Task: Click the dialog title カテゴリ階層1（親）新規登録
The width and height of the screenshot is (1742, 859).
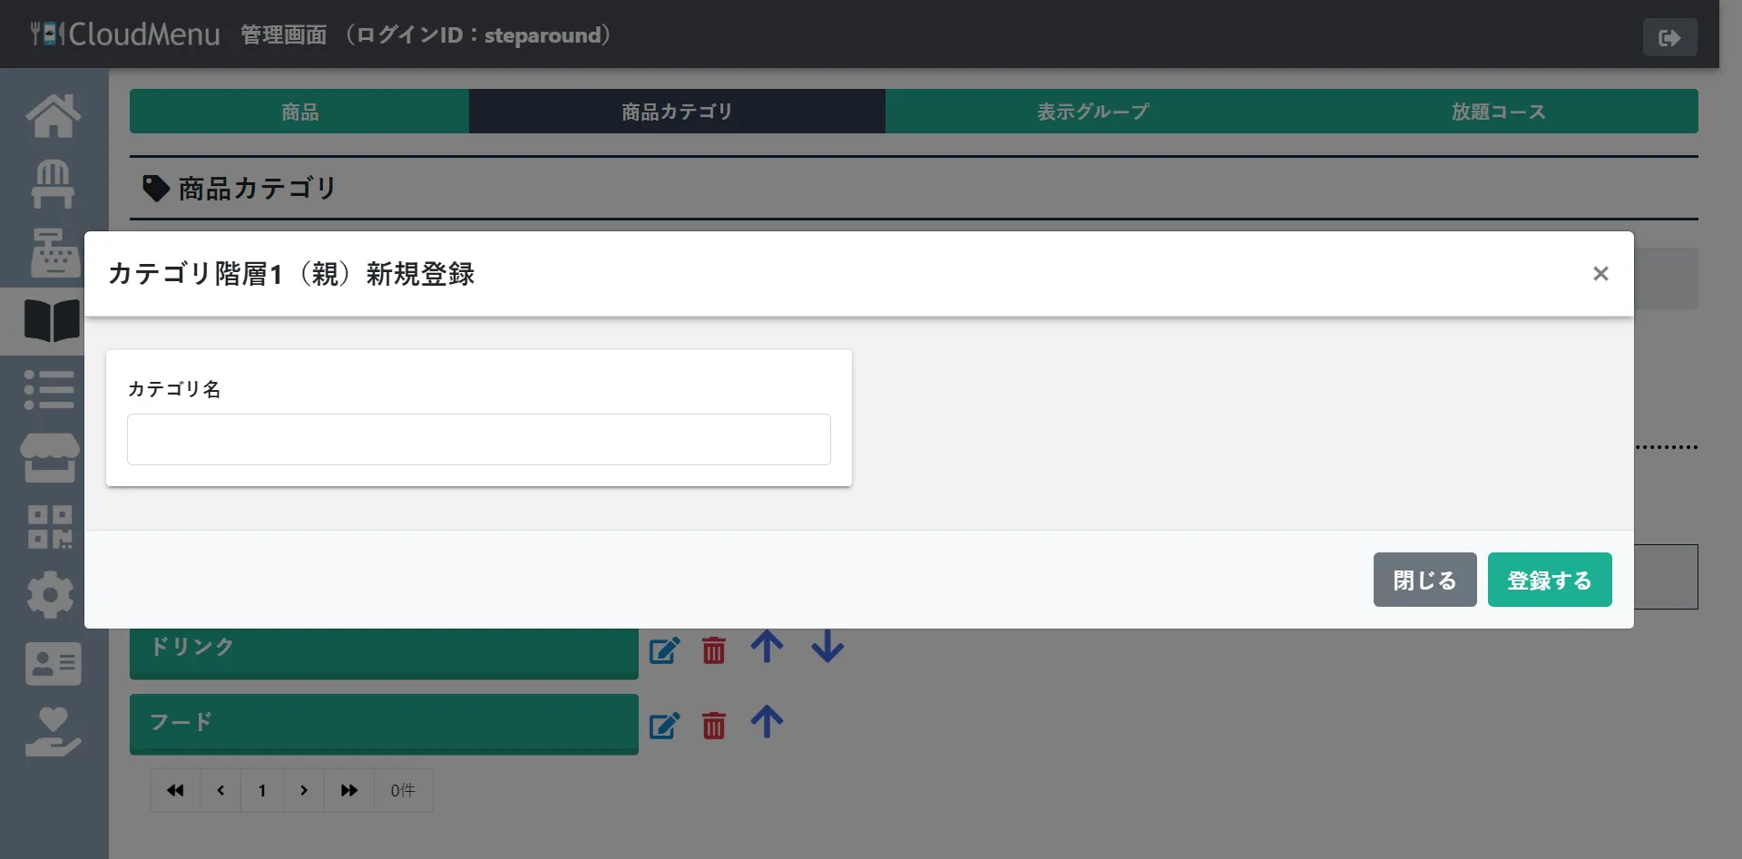Action: [x=291, y=274]
